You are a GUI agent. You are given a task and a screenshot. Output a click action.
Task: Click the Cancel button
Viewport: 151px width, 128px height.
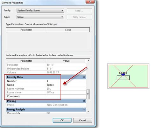83,120
